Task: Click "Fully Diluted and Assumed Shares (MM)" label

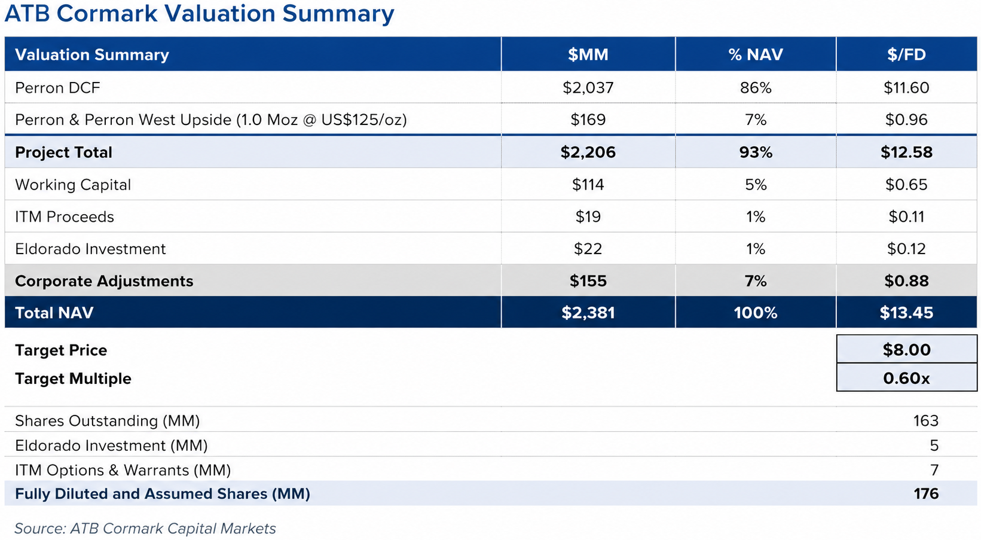Action: (163, 494)
